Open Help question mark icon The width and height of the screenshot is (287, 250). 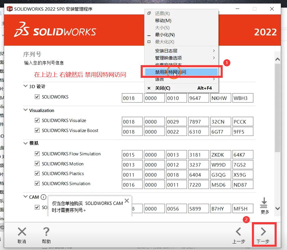[46, 231]
